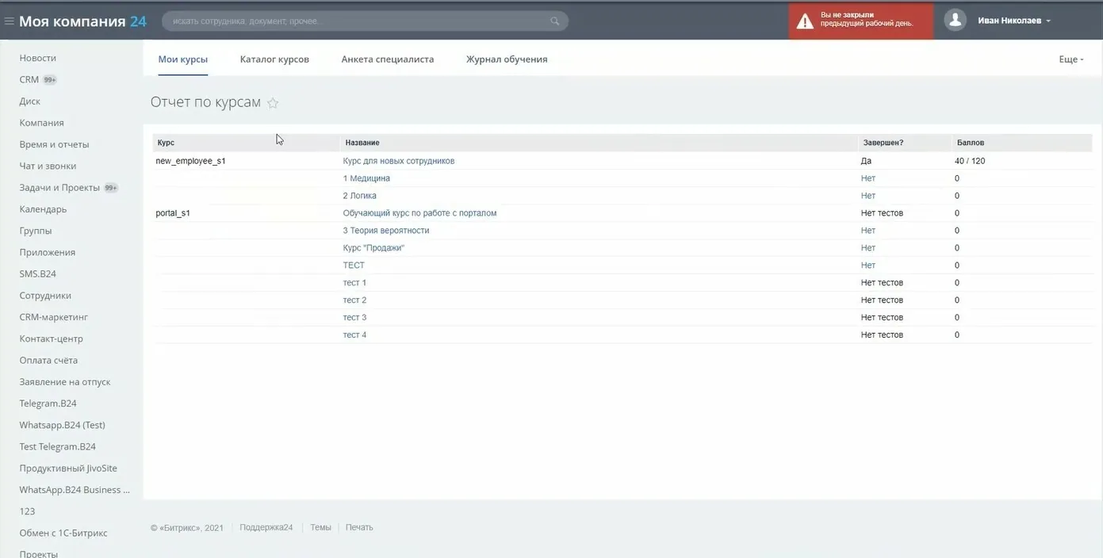Click the Баллов column header
This screenshot has height=558, width=1103.
(x=971, y=143)
